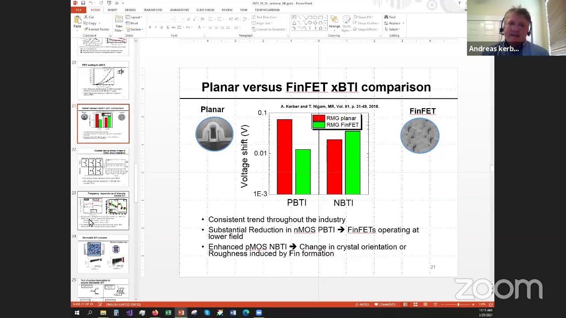This screenshot has height=318, width=566.
Task: Click the language English (United States) indicator
Action: 123,304
